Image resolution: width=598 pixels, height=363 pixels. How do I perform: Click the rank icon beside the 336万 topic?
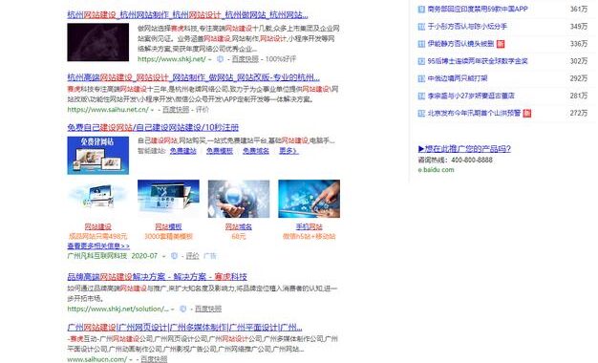click(x=421, y=44)
